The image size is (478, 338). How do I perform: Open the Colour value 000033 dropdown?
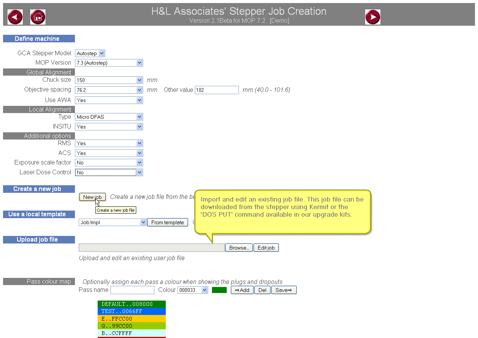pos(193,290)
